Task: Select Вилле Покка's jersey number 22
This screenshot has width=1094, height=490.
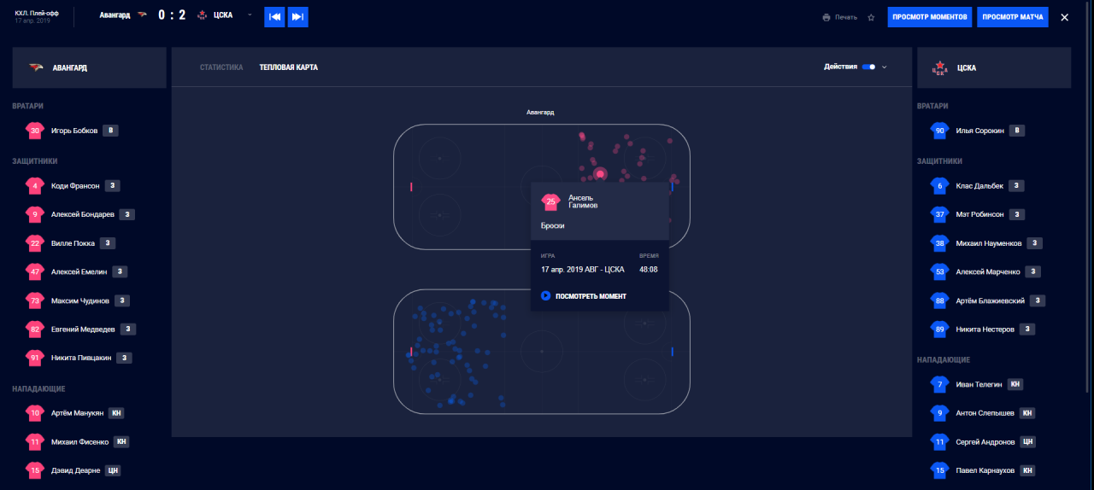Action: [x=35, y=243]
